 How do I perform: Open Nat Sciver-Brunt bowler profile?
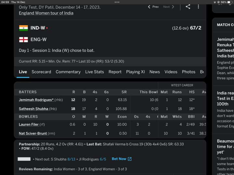pos(33,133)
